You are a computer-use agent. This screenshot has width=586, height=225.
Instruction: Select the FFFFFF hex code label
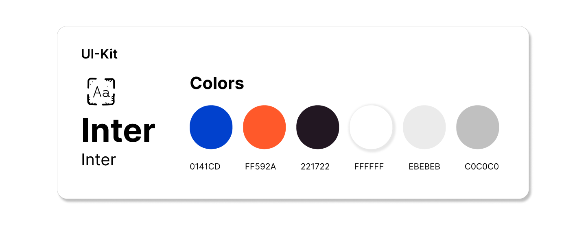(x=369, y=167)
